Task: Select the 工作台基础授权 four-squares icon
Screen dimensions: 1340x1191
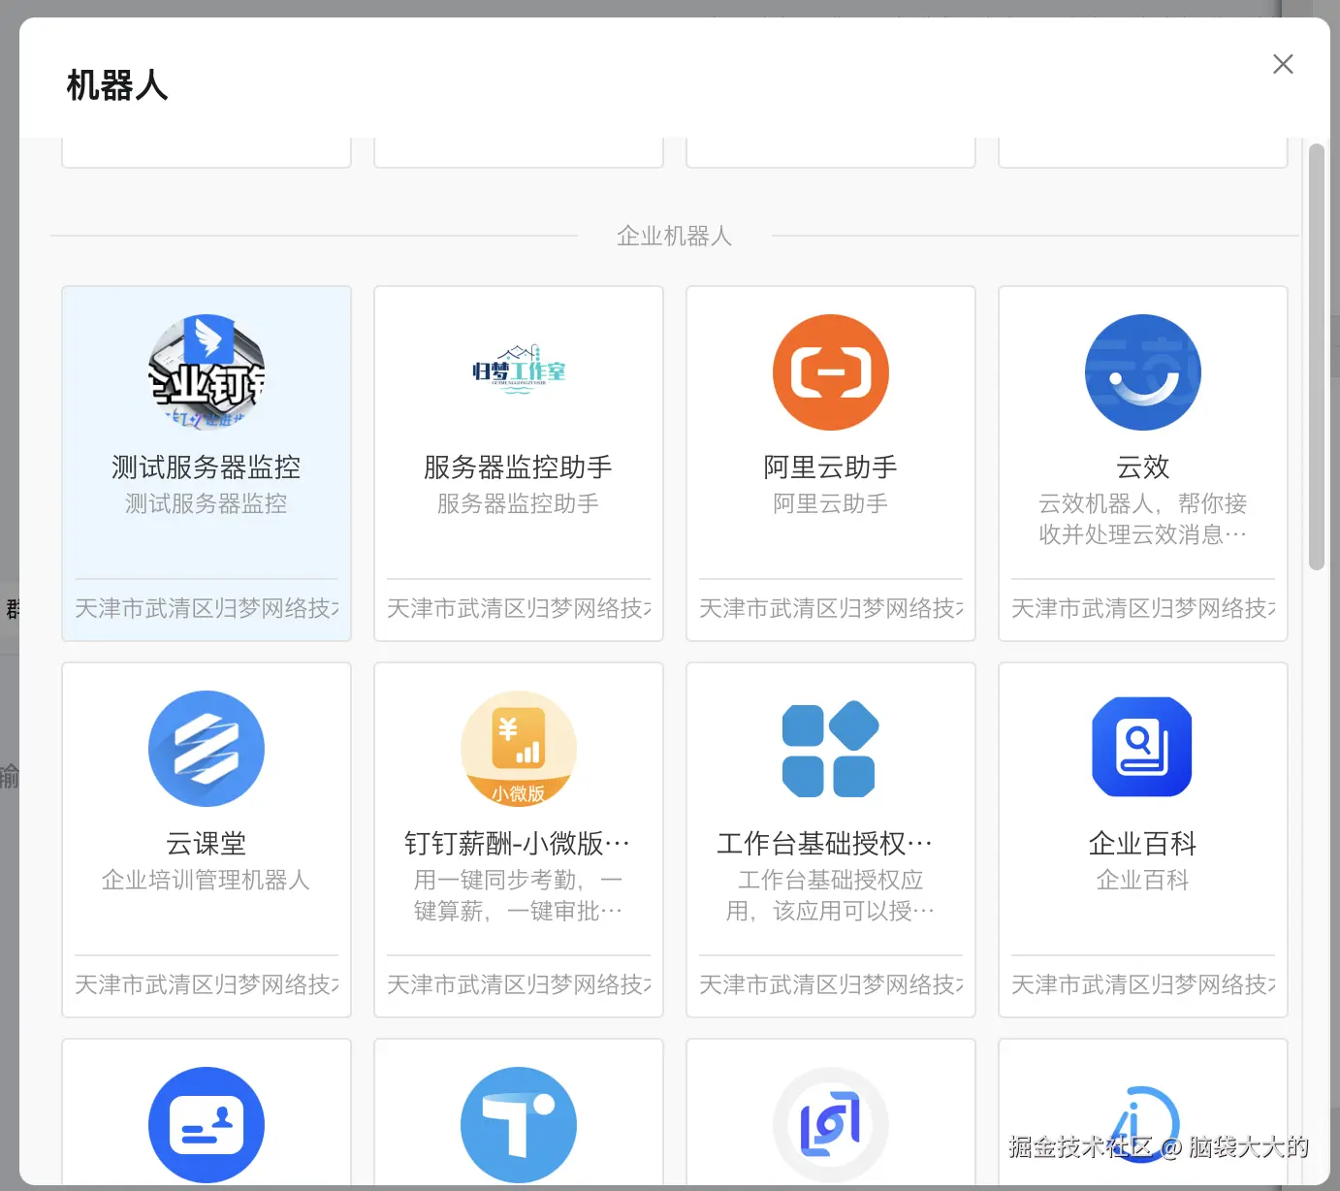Action: (831, 749)
